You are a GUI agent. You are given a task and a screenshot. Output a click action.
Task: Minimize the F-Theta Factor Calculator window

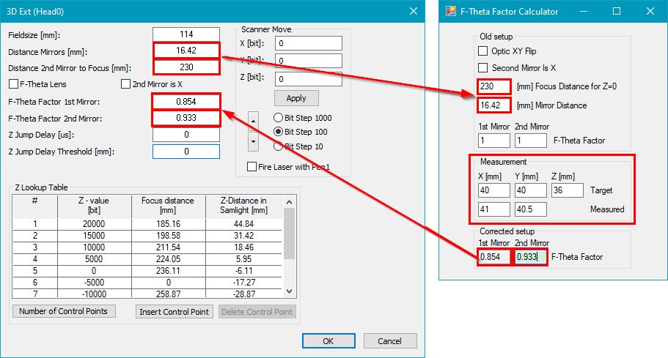tap(583, 11)
